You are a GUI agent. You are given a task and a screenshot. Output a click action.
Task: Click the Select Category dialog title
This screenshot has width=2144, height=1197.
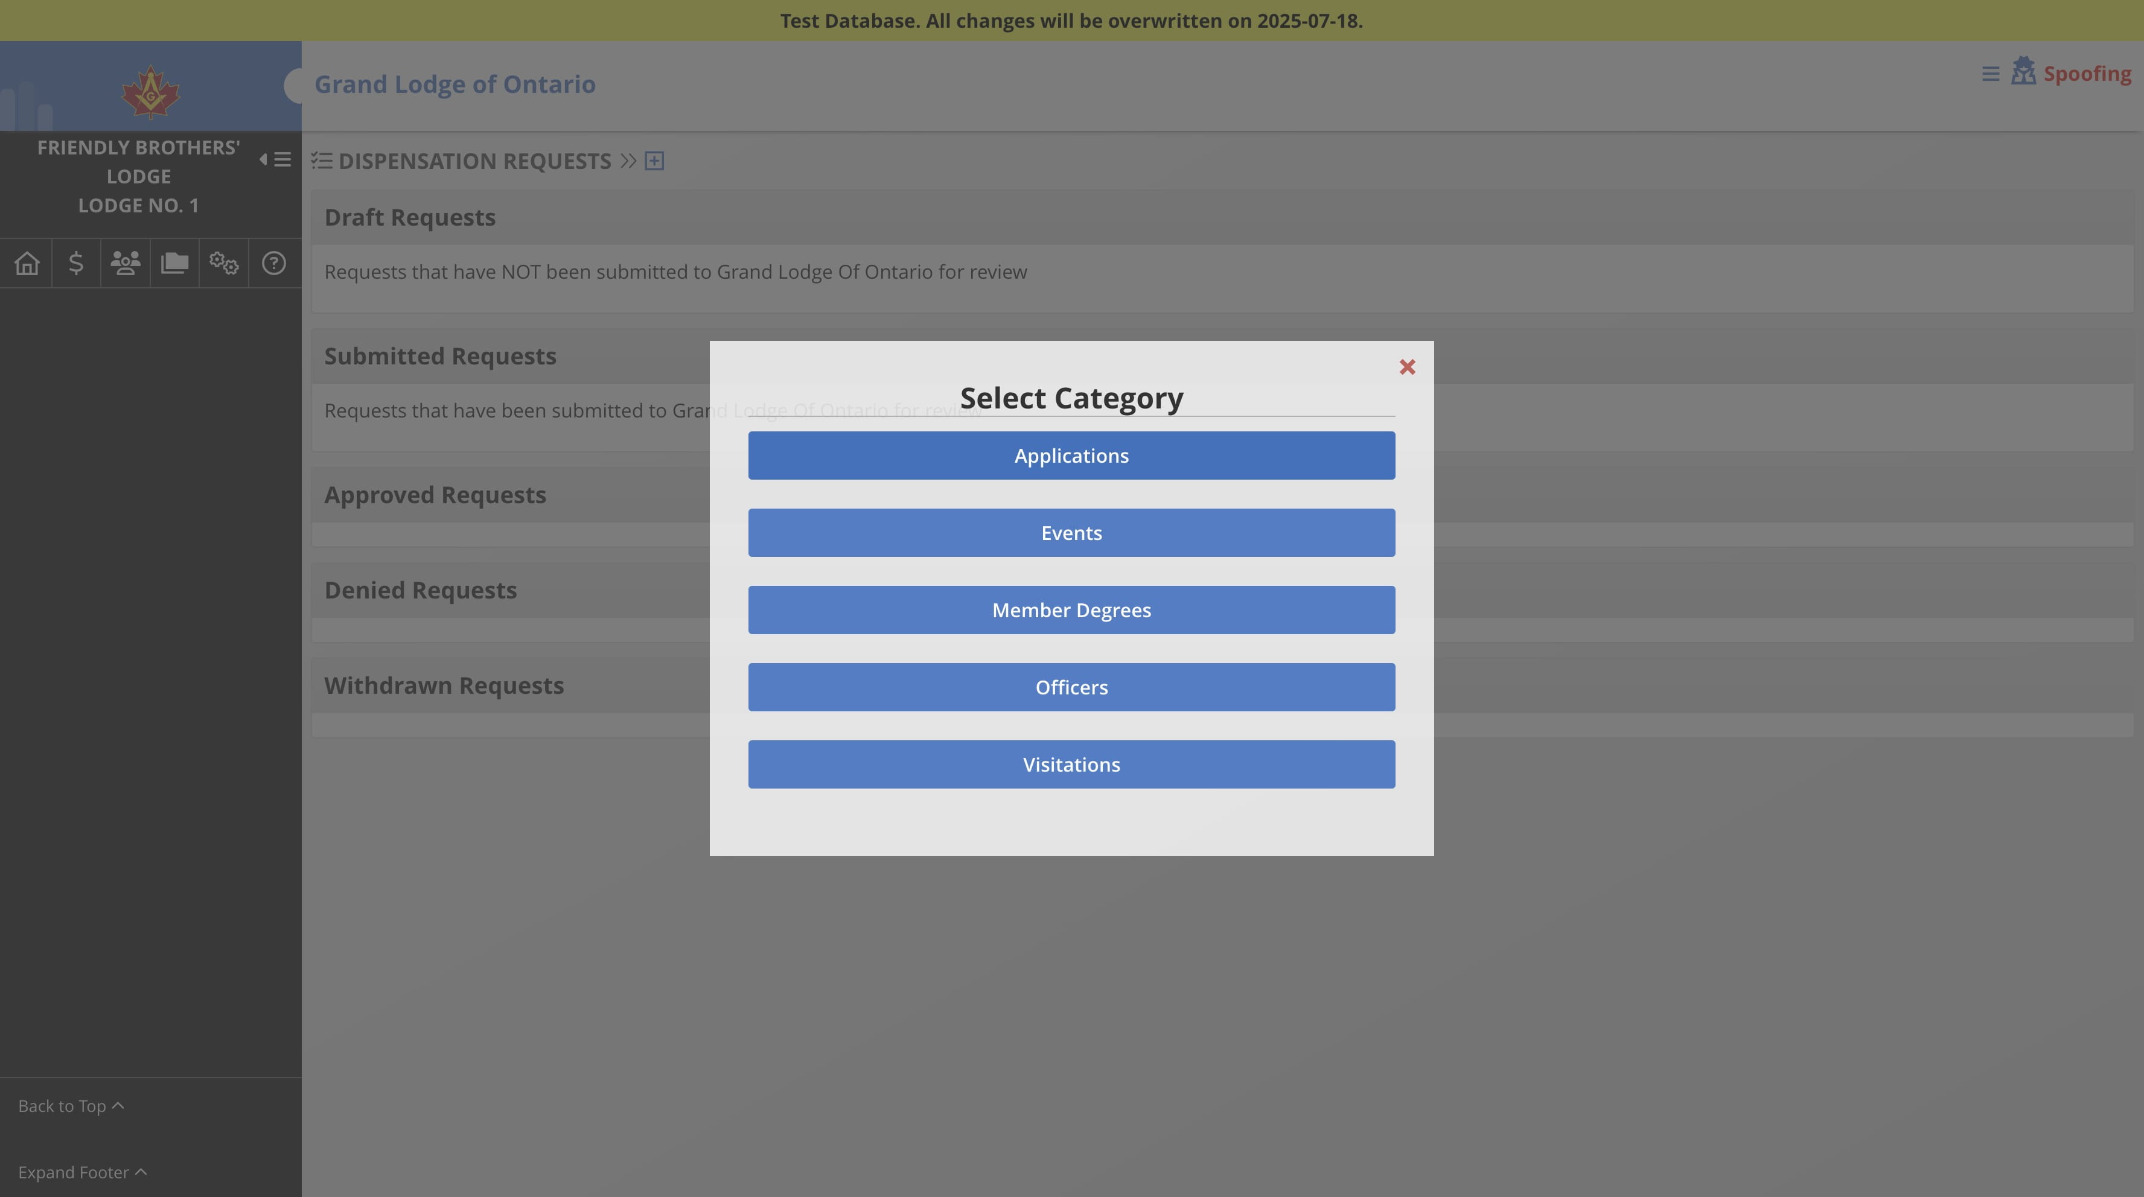click(x=1071, y=398)
